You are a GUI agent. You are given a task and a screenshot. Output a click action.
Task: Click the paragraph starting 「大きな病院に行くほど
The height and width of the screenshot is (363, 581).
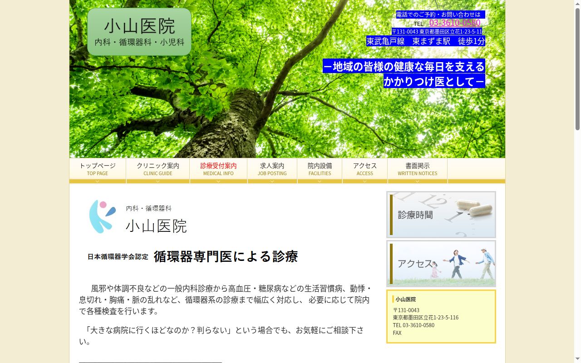coord(222,336)
